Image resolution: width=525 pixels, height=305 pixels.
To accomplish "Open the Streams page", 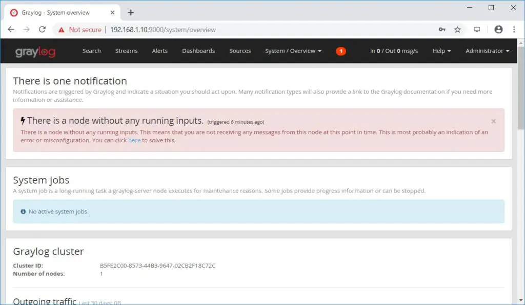I will pyautogui.click(x=126, y=51).
